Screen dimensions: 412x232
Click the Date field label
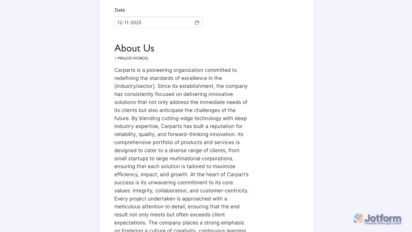pos(120,10)
